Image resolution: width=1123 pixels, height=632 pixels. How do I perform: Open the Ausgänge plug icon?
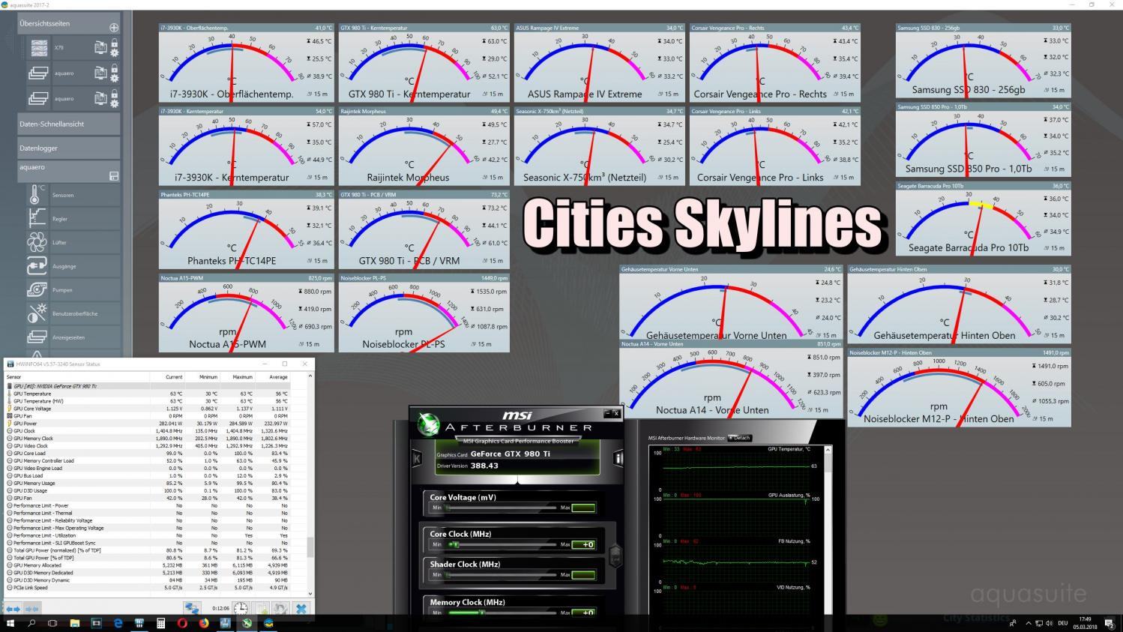(37, 266)
